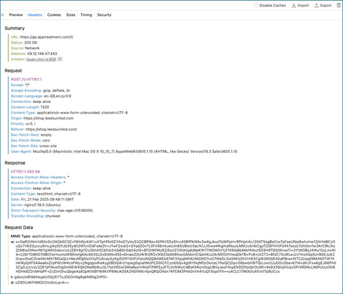Screen dimensions: 343x294
Task: Open the Security tab
Action: pos(104,15)
